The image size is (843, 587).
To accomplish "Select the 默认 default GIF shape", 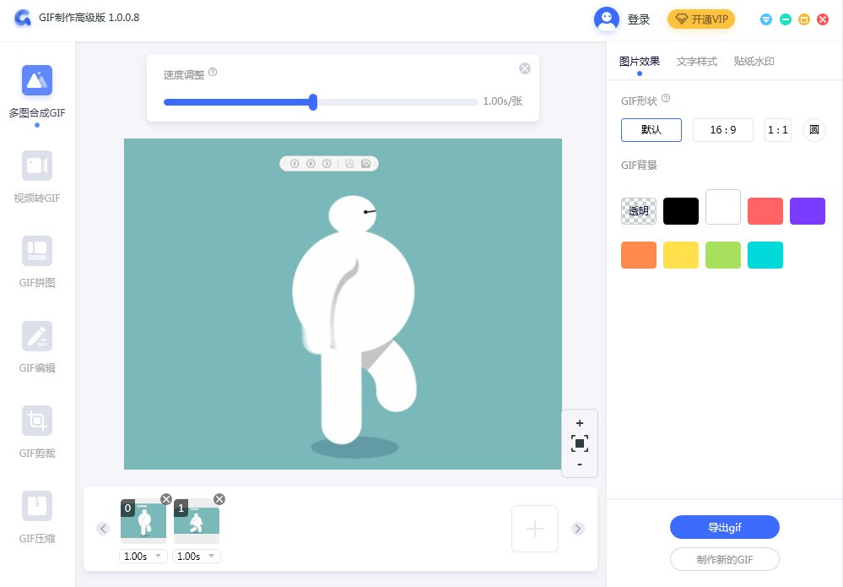I will tap(651, 130).
